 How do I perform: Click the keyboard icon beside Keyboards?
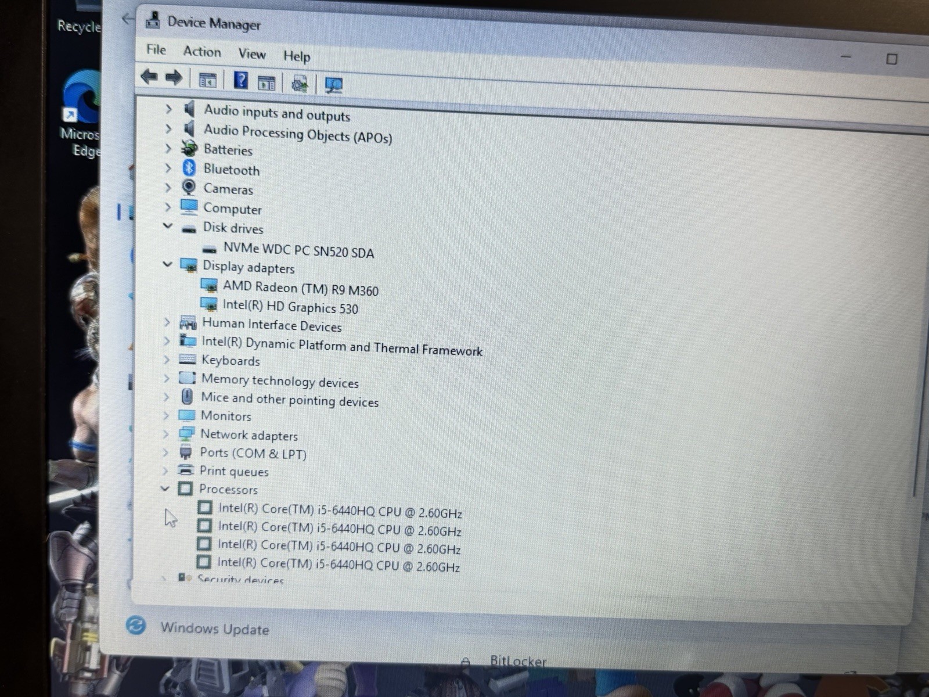[x=187, y=359]
